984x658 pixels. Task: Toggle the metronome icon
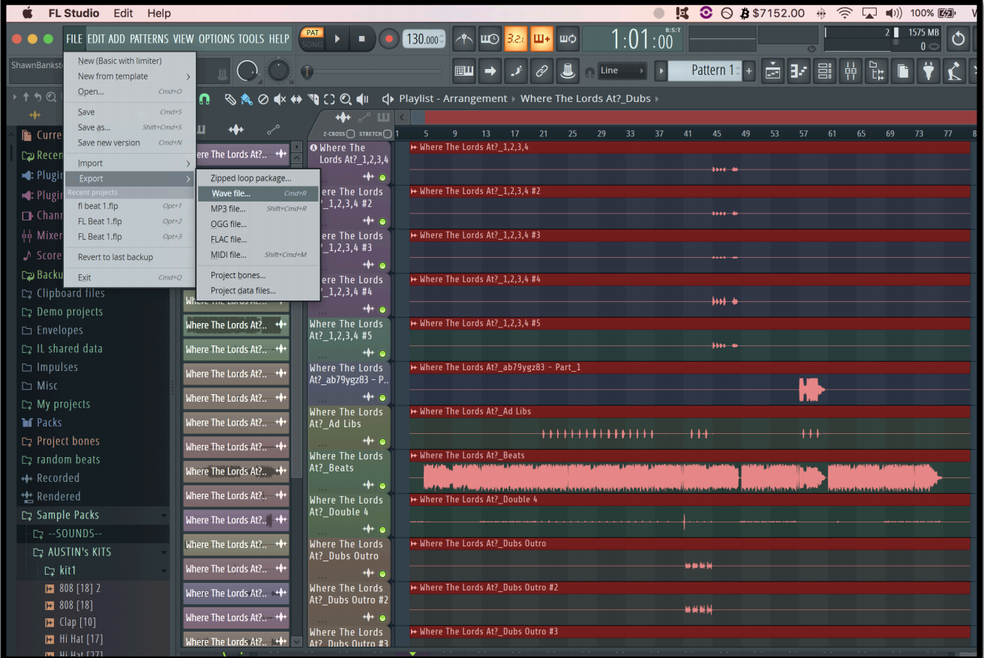[464, 39]
